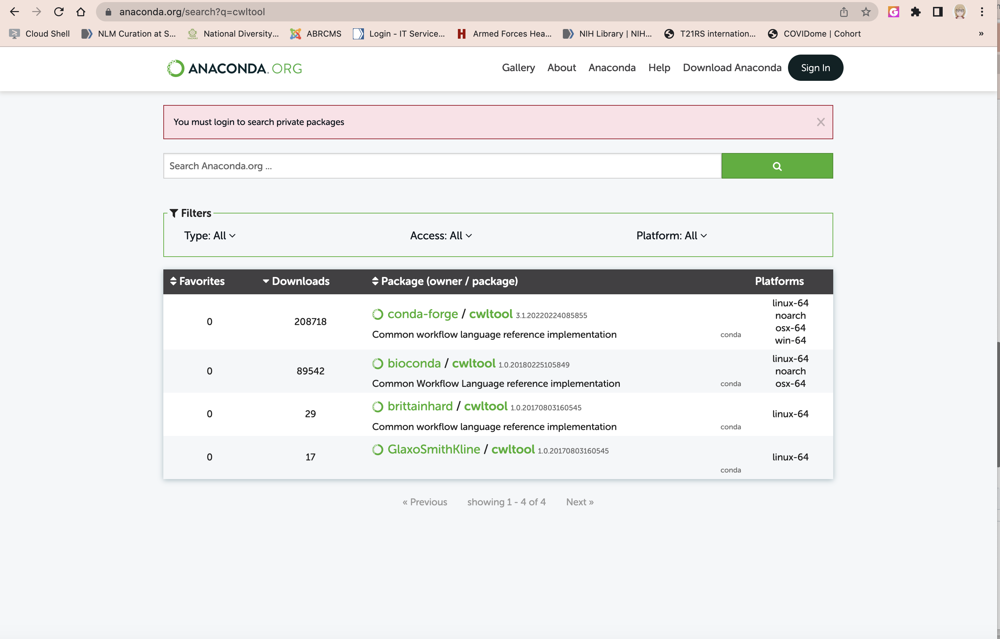Open the cwltool package under GlaxoSmithKline

pyautogui.click(x=513, y=449)
